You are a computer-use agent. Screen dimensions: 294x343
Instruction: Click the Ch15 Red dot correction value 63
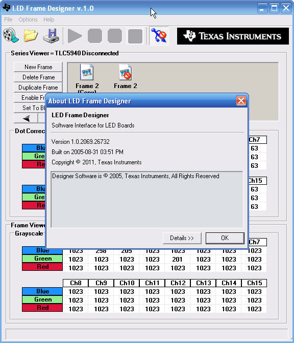click(x=257, y=207)
